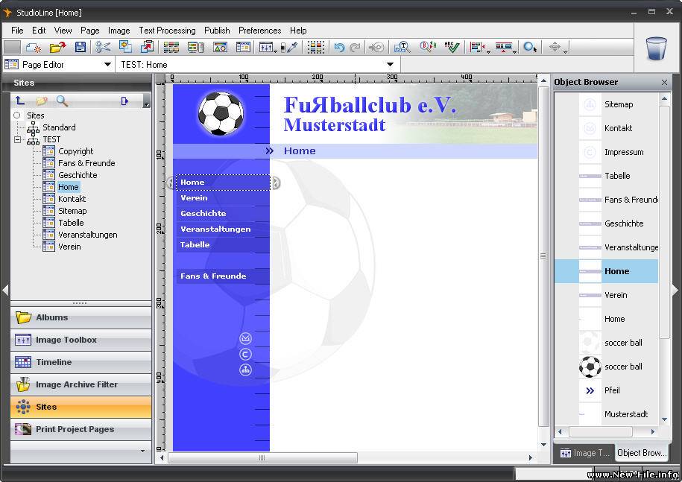Click the Save diskette icon
The image size is (682, 482).
pos(80,46)
